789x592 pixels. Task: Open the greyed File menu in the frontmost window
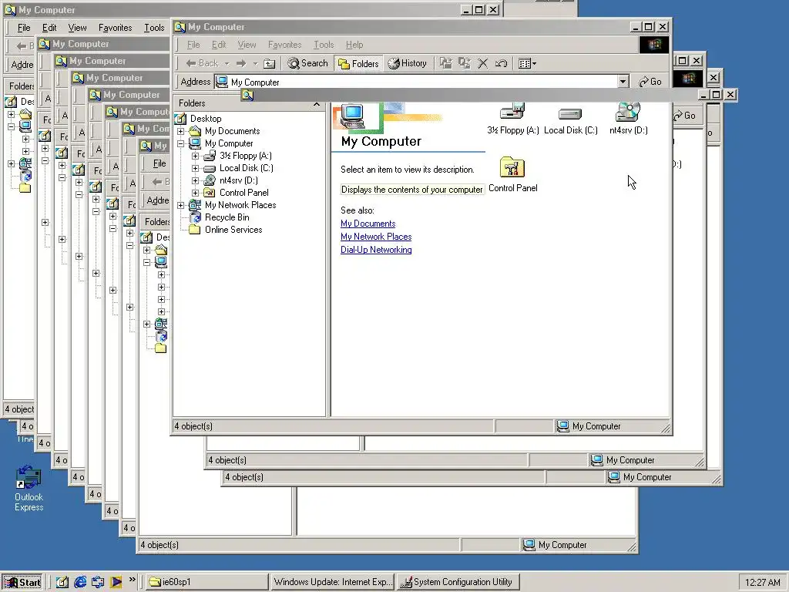pyautogui.click(x=193, y=45)
